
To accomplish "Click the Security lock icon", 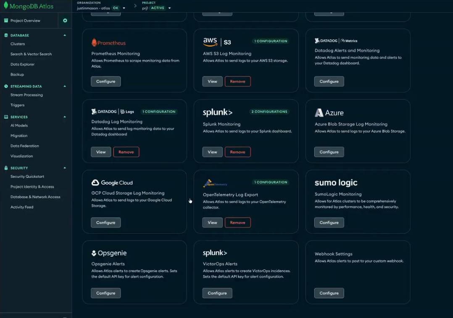I will (x=6, y=168).
